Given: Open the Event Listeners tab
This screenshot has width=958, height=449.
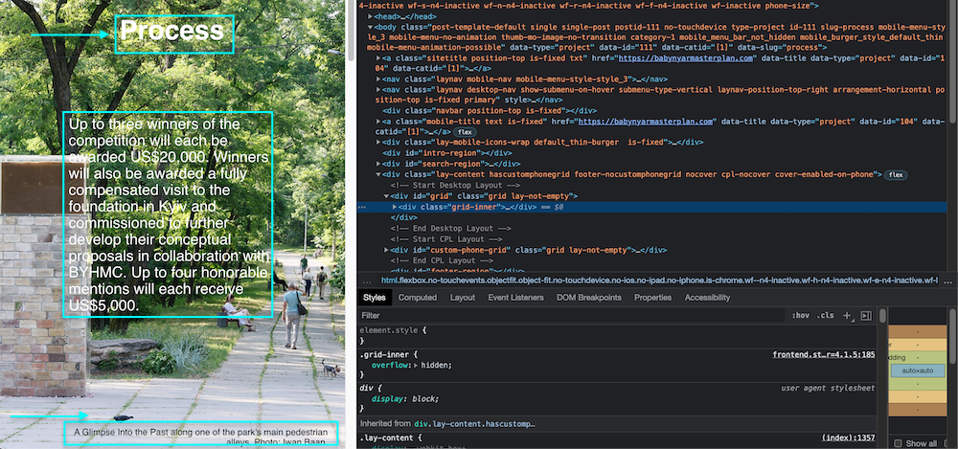Looking at the screenshot, I should (x=518, y=298).
